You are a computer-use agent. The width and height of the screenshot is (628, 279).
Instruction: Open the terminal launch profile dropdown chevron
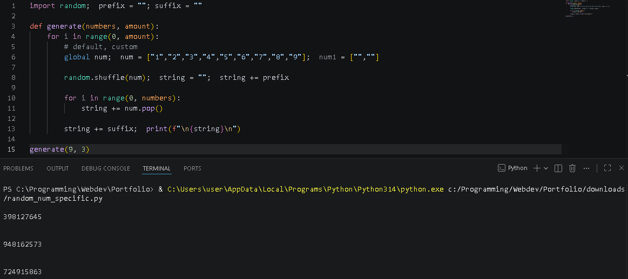[546, 168]
